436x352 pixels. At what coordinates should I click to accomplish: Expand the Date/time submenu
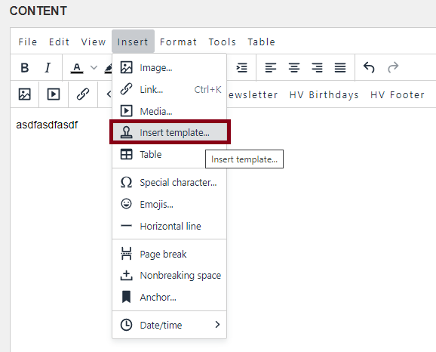170,325
